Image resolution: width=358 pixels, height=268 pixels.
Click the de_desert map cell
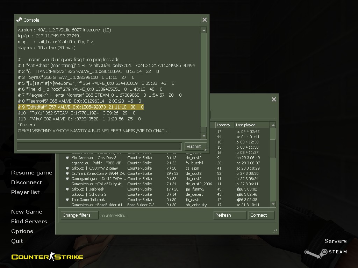[194, 194]
